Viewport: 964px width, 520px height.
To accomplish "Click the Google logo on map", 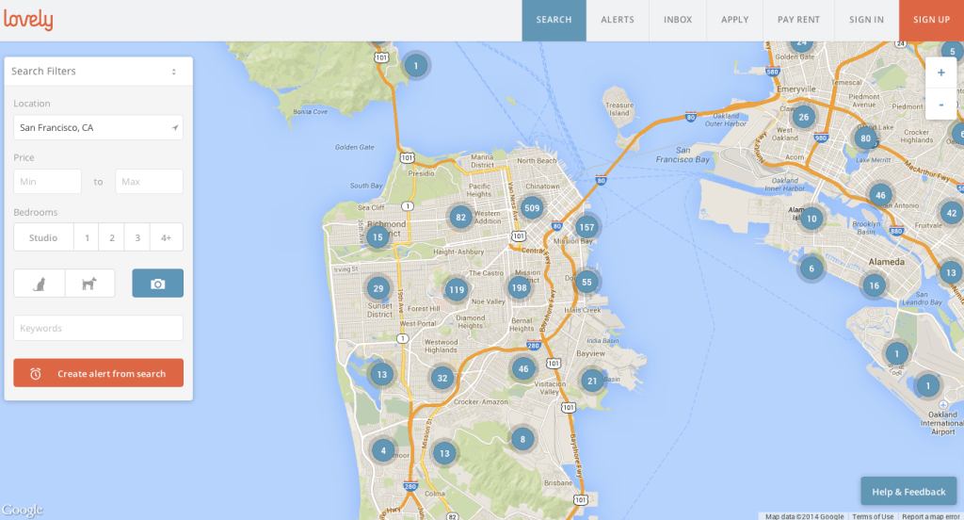I will (x=23, y=511).
